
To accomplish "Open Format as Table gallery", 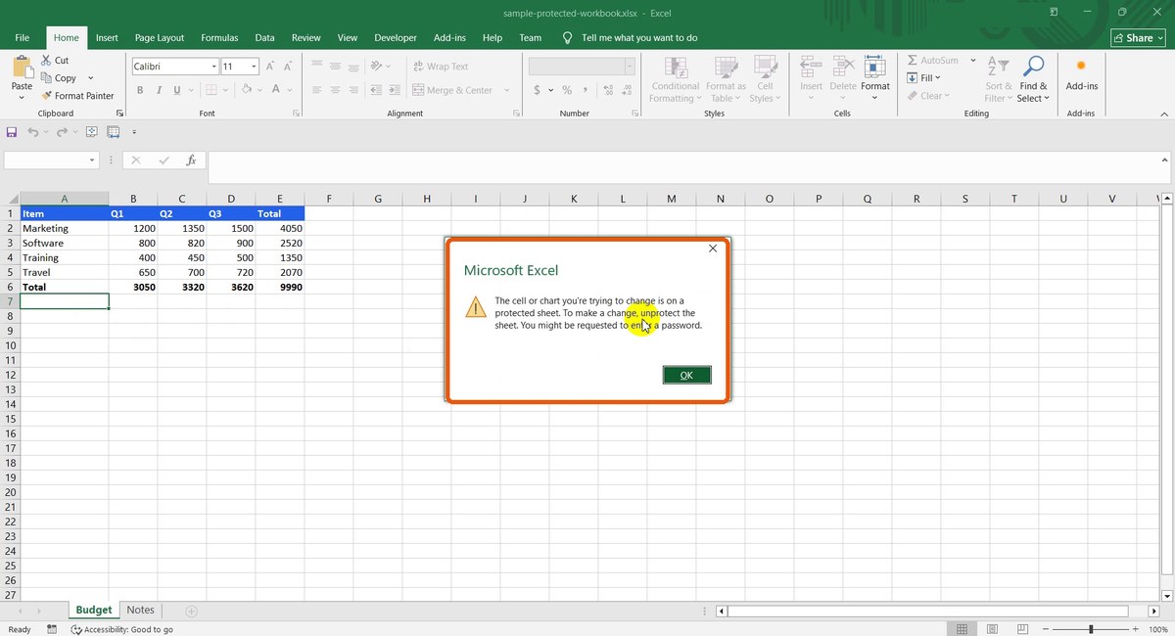I will pyautogui.click(x=726, y=79).
